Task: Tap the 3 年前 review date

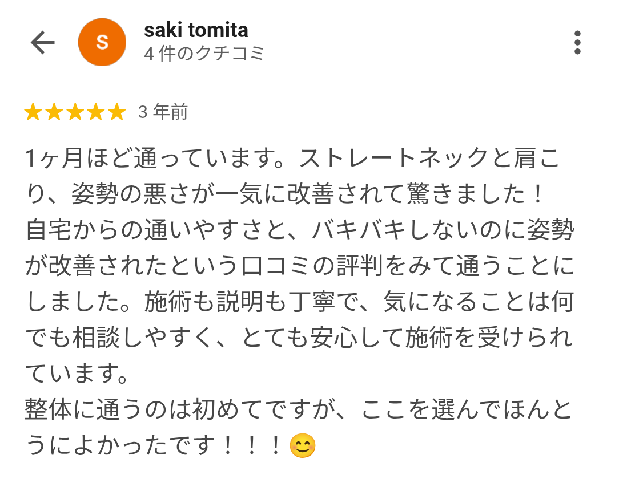Action: (163, 112)
